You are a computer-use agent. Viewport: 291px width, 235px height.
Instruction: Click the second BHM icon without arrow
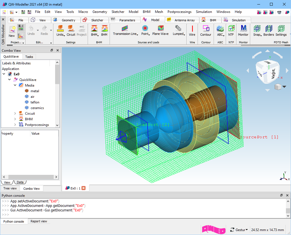[x=104, y=31]
